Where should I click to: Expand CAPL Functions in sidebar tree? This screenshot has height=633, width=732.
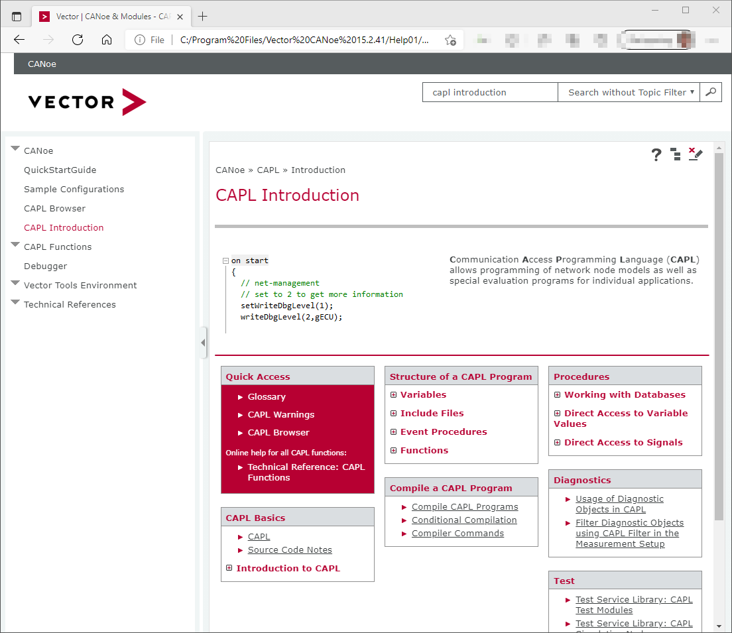click(15, 246)
